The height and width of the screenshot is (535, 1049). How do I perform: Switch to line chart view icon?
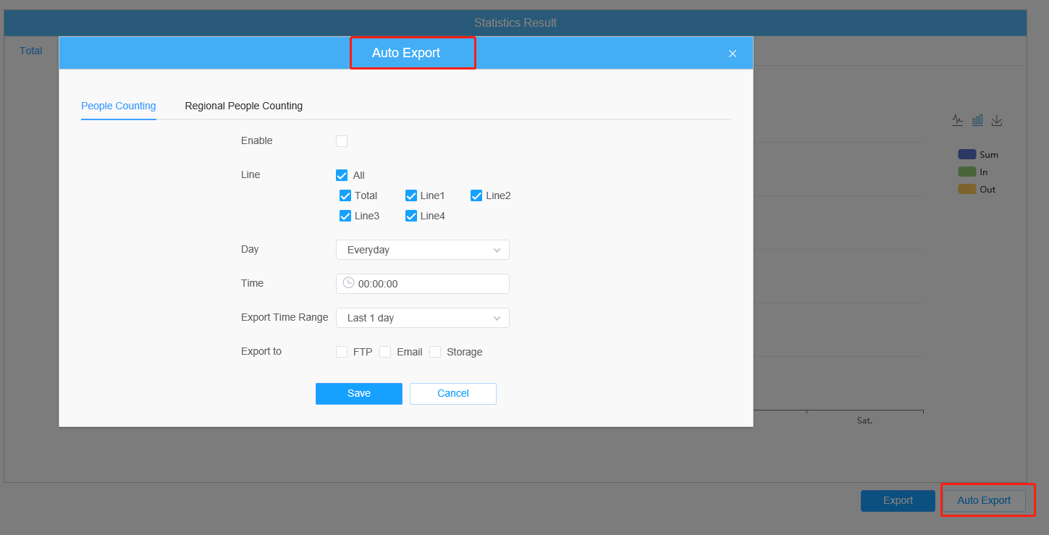(x=958, y=120)
